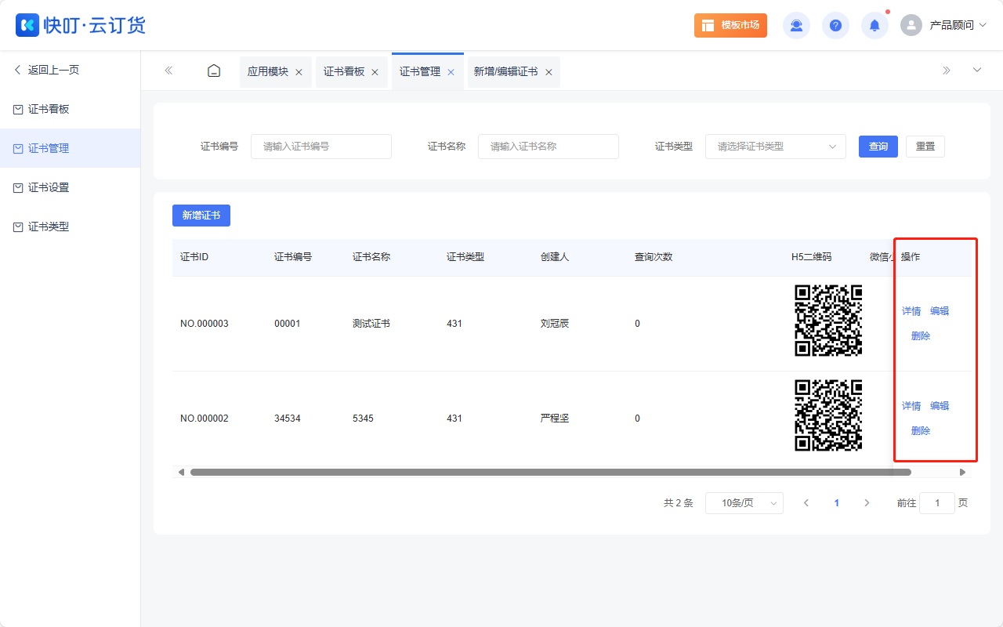
Task: Click the 新增证书 button
Action: 201,216
